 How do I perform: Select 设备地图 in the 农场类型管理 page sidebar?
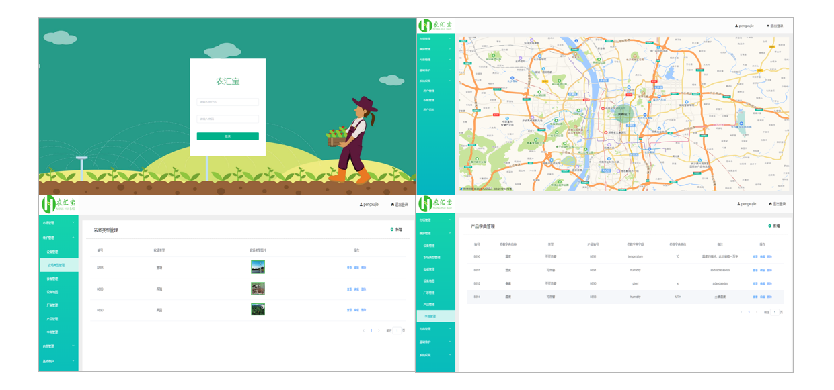tap(52, 292)
